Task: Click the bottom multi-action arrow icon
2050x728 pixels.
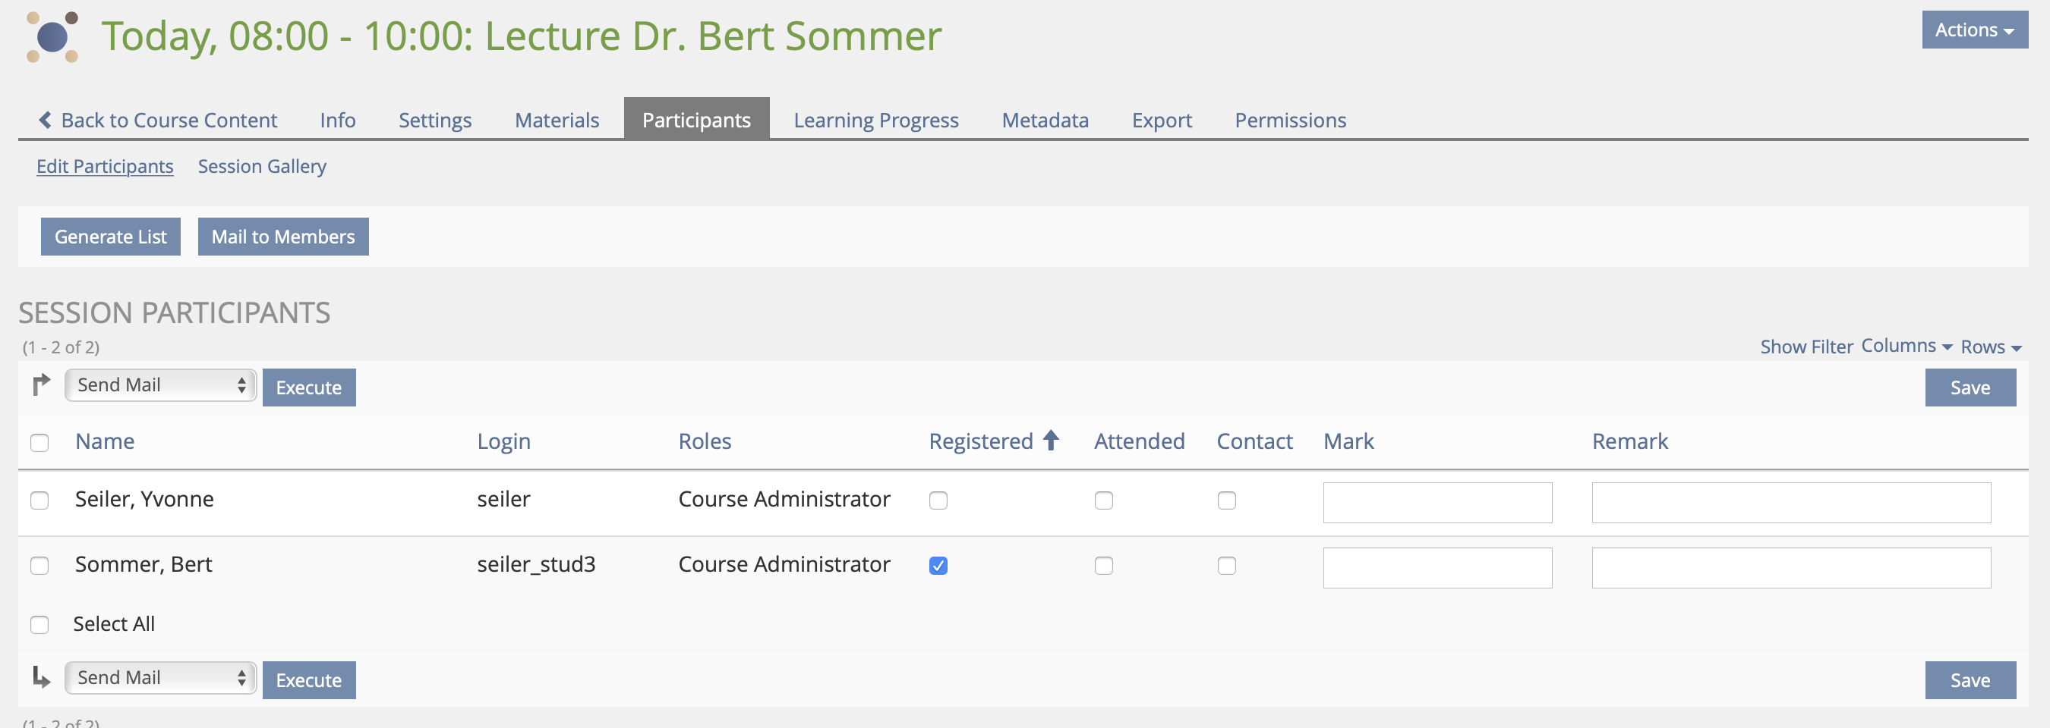Action: [x=42, y=678]
